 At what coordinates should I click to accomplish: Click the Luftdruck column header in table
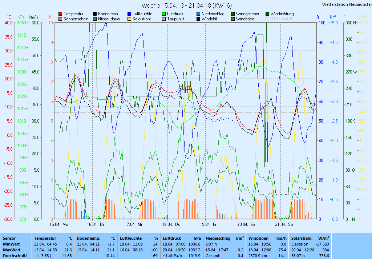(172, 238)
